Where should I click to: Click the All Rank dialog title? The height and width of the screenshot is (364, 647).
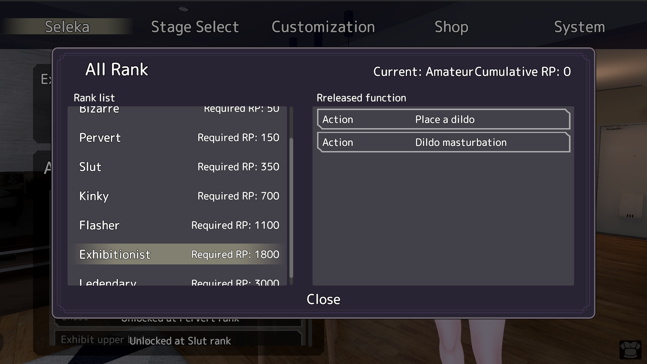click(117, 70)
